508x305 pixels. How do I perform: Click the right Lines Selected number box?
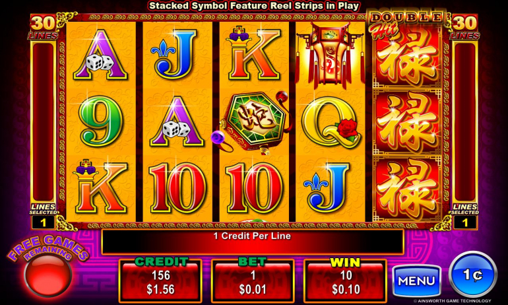465,222
